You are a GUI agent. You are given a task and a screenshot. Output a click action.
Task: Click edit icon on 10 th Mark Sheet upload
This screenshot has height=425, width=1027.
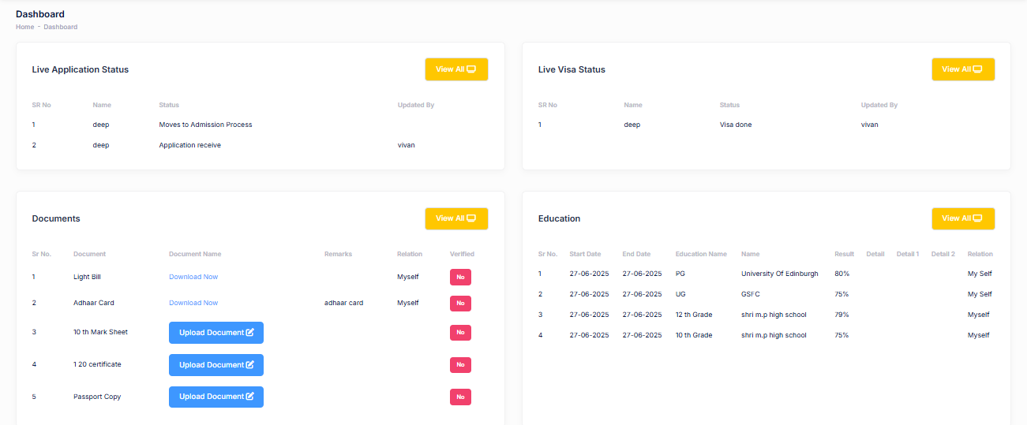250,333
